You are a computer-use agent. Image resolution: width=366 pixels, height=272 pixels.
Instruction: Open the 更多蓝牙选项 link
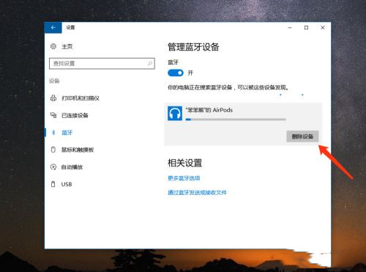coord(184,178)
